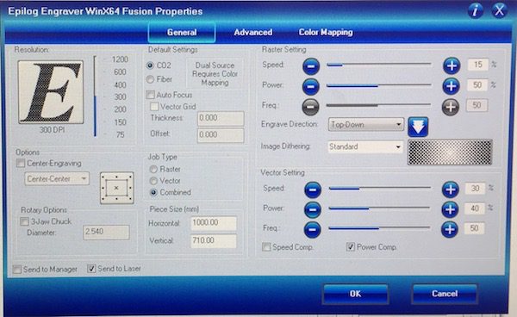Viewport: 517px width, 317px height.
Task: Select 400 on the resolution scale
Action: (x=120, y=85)
